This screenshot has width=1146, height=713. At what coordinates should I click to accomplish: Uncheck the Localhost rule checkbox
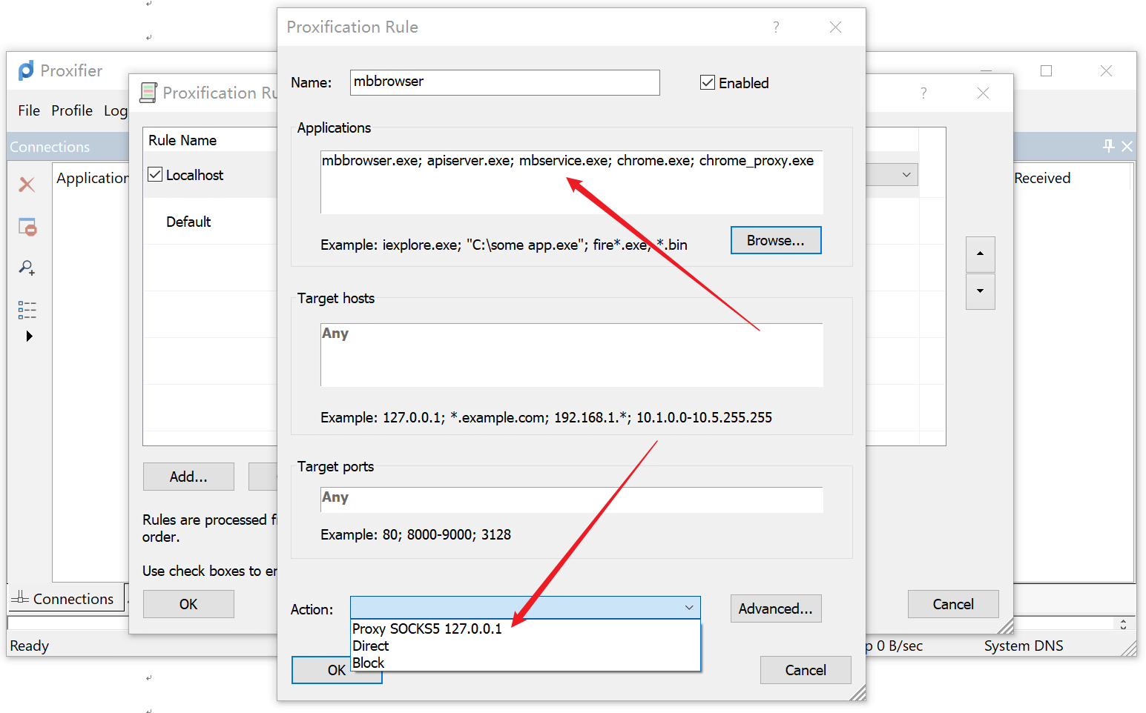[x=155, y=175]
